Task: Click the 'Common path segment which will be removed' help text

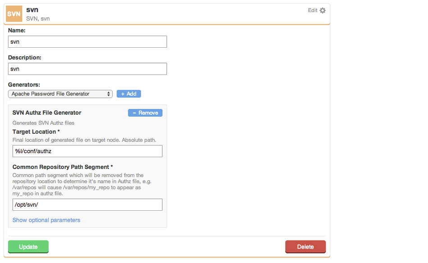Action: (x=82, y=185)
